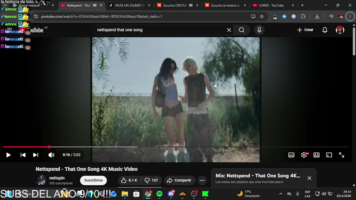Restore down the Chrome window
The height and width of the screenshot is (200, 356).
tap(338, 5)
